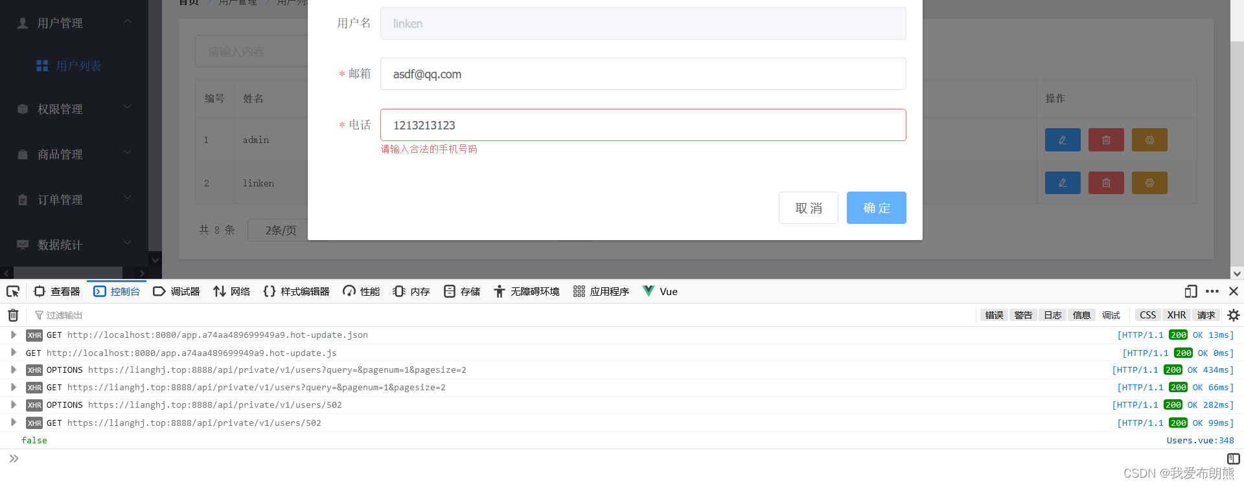Click the settings icon for linken row
The image size is (1244, 486).
click(x=1149, y=183)
